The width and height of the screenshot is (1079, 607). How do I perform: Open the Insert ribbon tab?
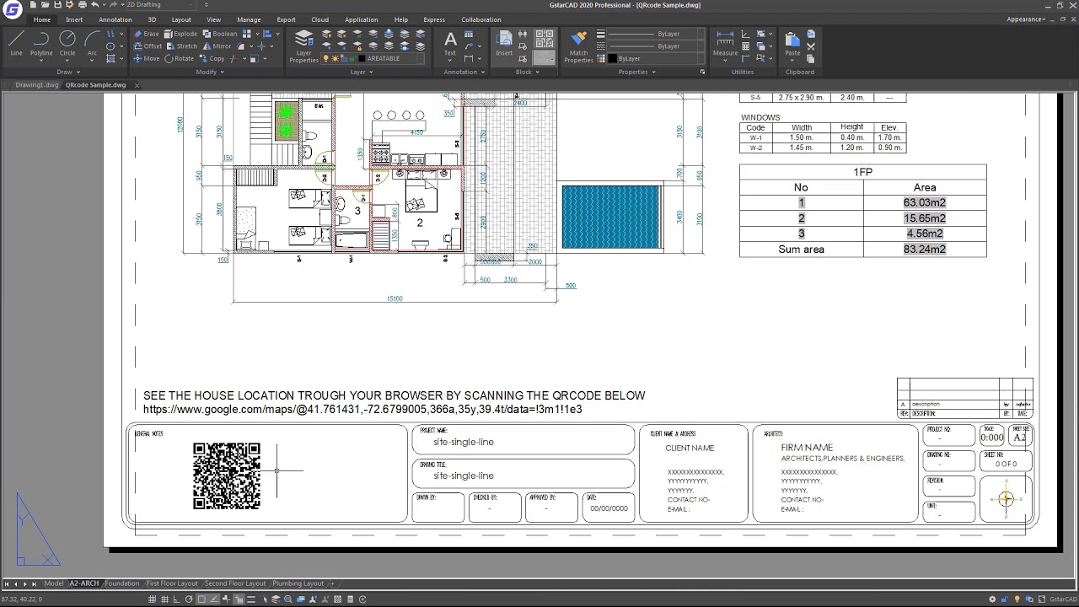tap(74, 19)
